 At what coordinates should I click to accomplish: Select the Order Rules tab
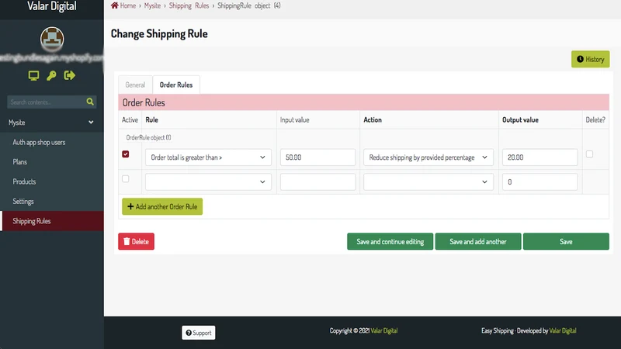(x=176, y=85)
